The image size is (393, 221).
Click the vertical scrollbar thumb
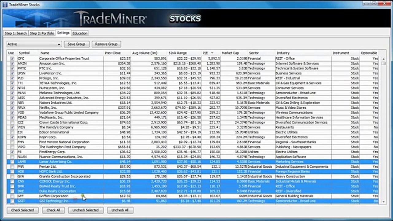[383, 63]
